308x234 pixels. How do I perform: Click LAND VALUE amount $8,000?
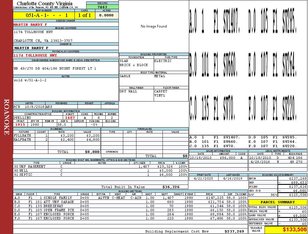point(300,215)
